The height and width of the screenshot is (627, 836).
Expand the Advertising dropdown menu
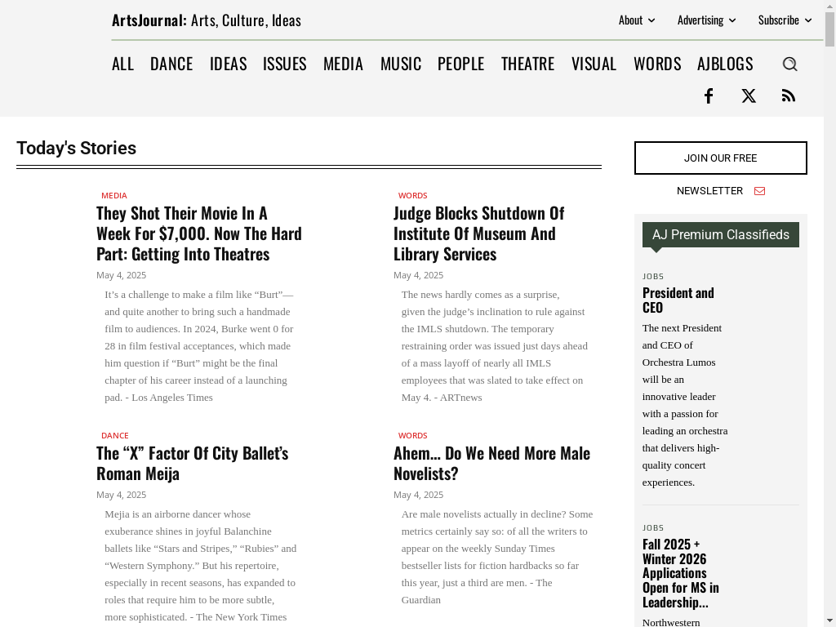click(x=706, y=20)
